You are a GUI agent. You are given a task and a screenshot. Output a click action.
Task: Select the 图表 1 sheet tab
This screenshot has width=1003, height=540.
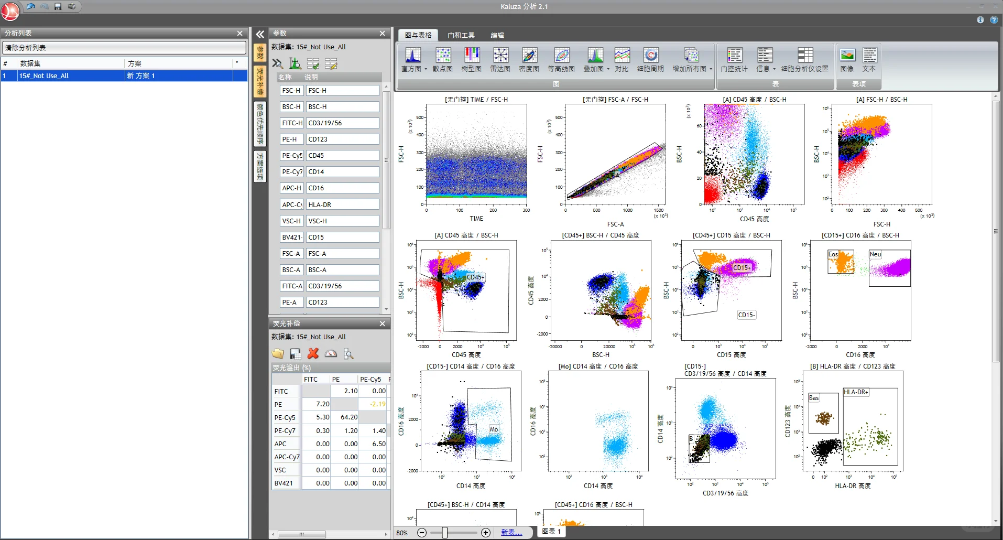click(551, 532)
